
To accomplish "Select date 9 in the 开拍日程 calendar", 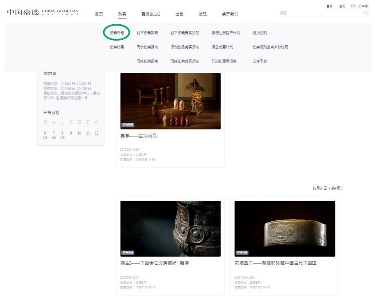I will (x=71, y=133).
